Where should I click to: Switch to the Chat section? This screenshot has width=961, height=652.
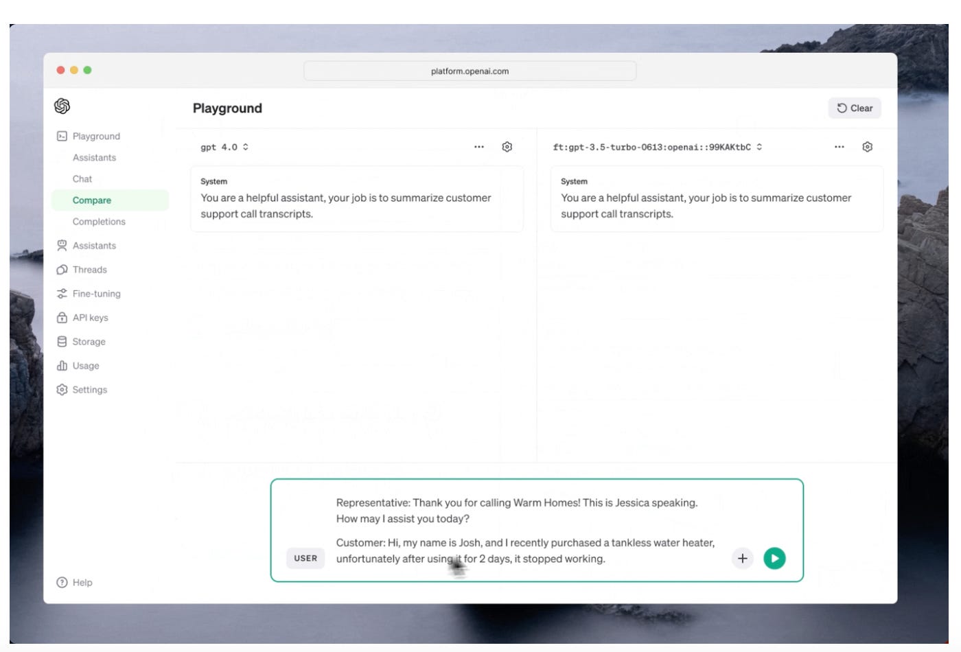click(82, 178)
